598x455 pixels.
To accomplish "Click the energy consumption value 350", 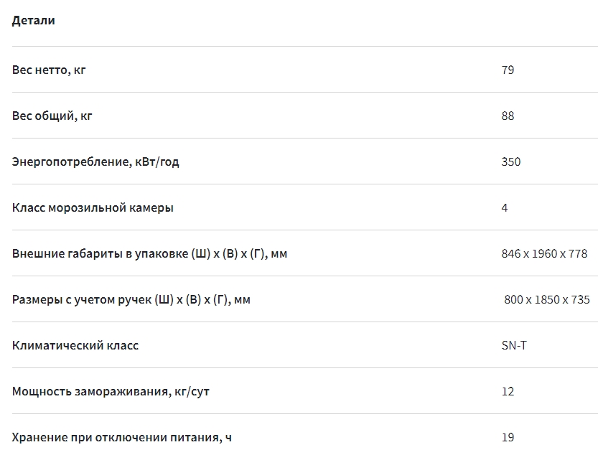I will click(x=510, y=161).
